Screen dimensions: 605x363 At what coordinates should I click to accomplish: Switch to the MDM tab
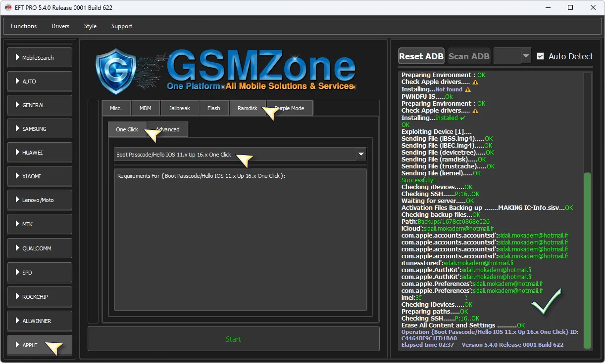click(x=146, y=108)
